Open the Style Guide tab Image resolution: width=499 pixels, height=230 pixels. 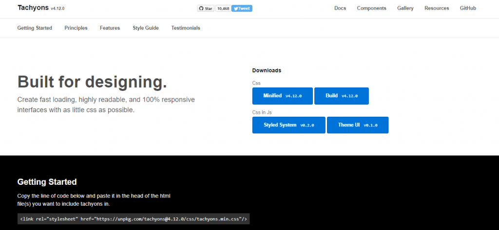point(146,28)
